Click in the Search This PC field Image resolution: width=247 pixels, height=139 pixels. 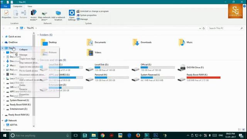click(x=224, y=28)
